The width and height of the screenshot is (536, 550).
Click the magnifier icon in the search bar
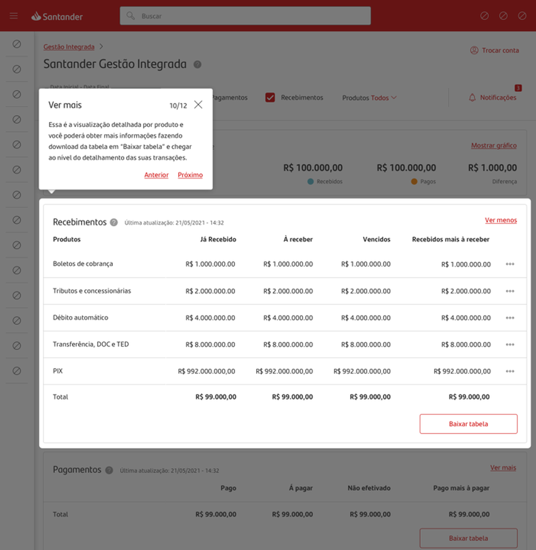coord(130,16)
